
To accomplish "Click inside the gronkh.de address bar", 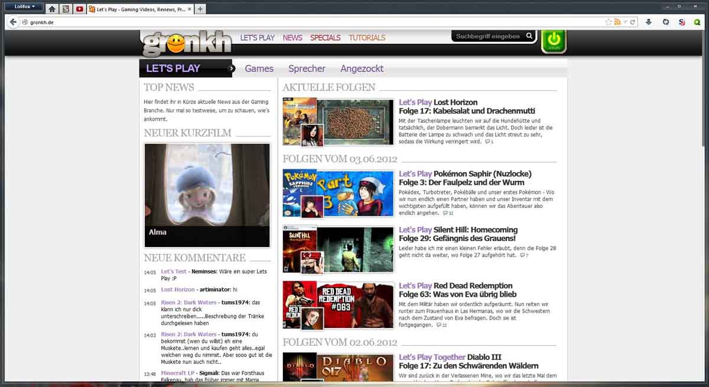I will (313, 22).
